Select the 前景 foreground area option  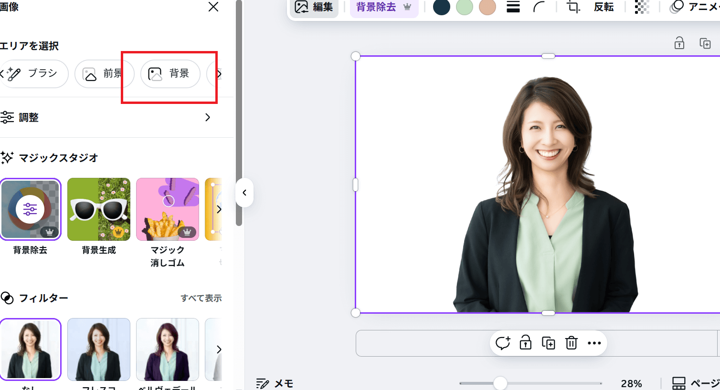click(104, 74)
